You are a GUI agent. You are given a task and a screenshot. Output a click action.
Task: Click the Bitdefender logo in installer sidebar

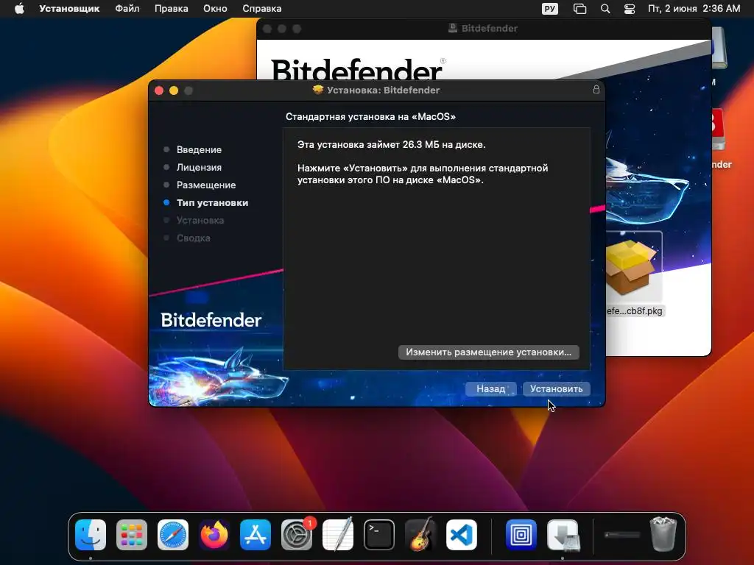[211, 320]
